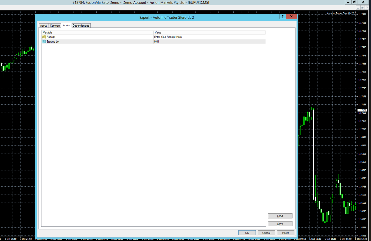Select the Dependencies tab

pyautogui.click(x=81, y=26)
